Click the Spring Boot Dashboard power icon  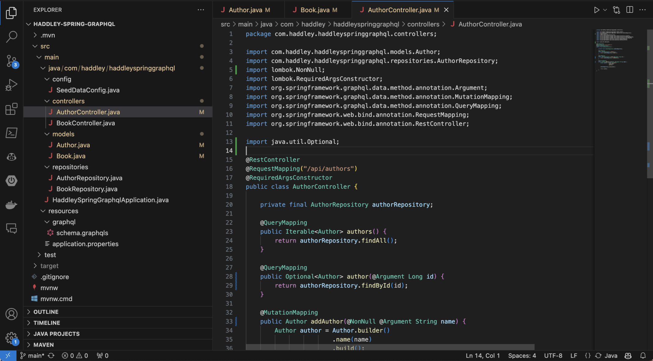[11, 181]
